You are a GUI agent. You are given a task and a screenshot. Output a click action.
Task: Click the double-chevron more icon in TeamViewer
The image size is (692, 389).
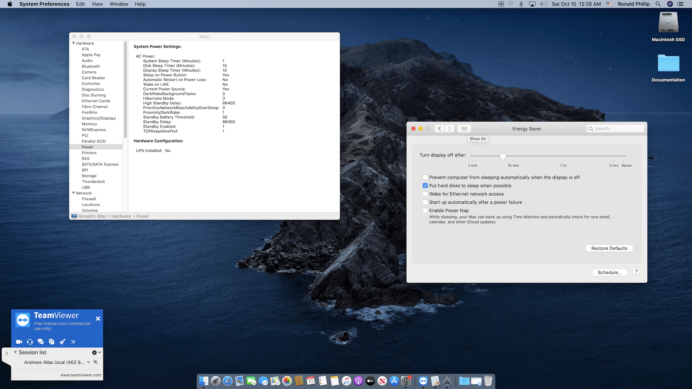point(73,342)
